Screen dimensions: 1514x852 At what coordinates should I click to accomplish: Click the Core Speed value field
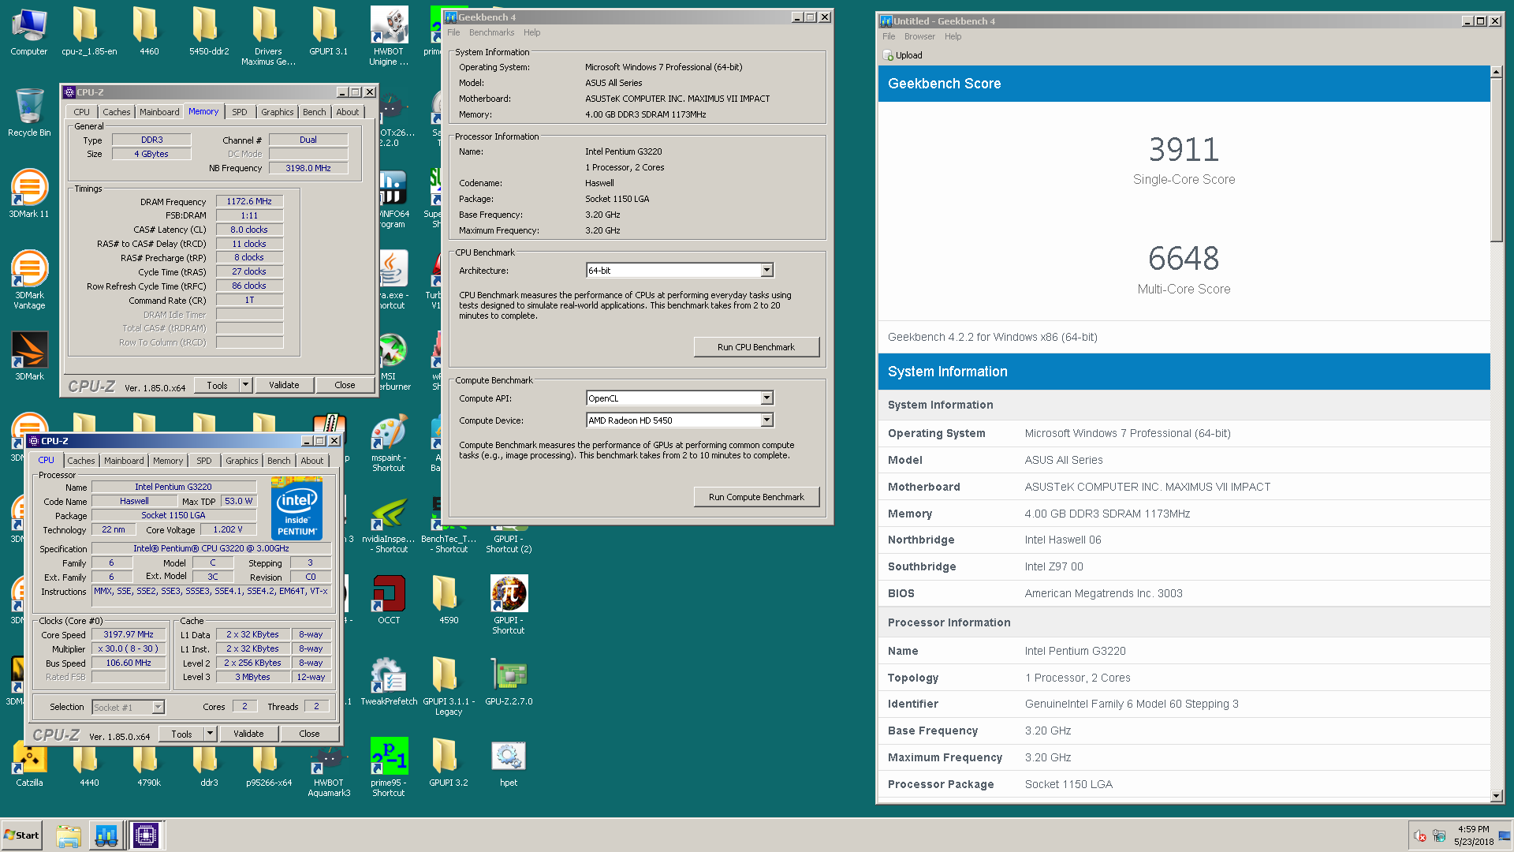(129, 634)
